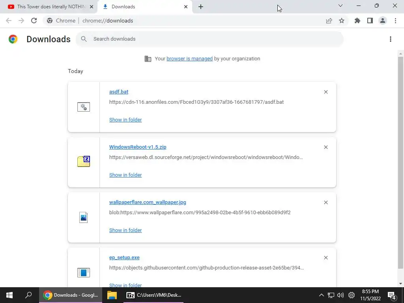The height and width of the screenshot is (303, 404).
Task: Click the wallpaperflare blob URL text
Action: coord(200,213)
